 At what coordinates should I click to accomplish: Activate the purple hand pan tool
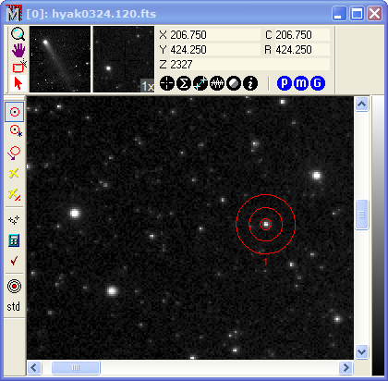[18, 50]
